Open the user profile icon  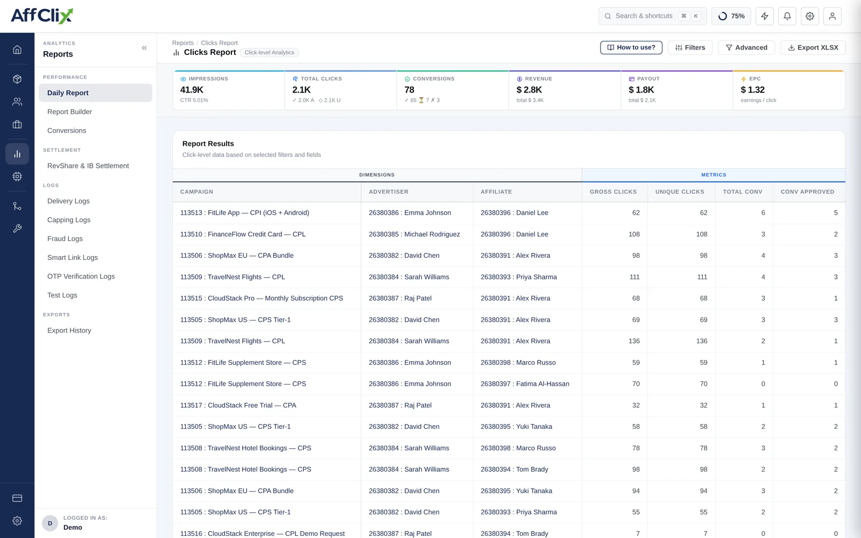coord(832,16)
